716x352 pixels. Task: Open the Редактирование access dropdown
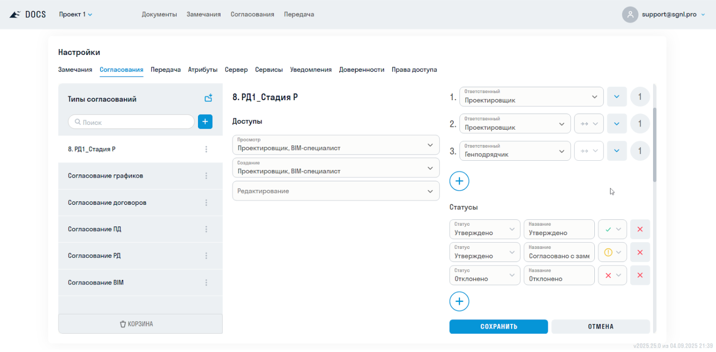coord(336,191)
